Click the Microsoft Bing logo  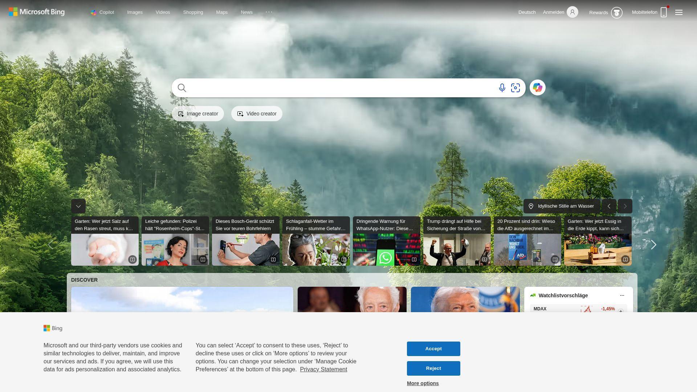click(x=36, y=12)
